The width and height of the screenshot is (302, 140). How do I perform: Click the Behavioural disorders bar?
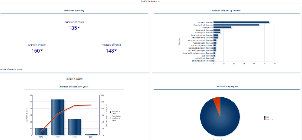coord(217,30)
